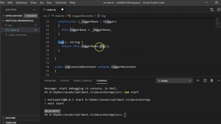
Task: Switch to the Debug Console tab
Action: [x=83, y=81]
